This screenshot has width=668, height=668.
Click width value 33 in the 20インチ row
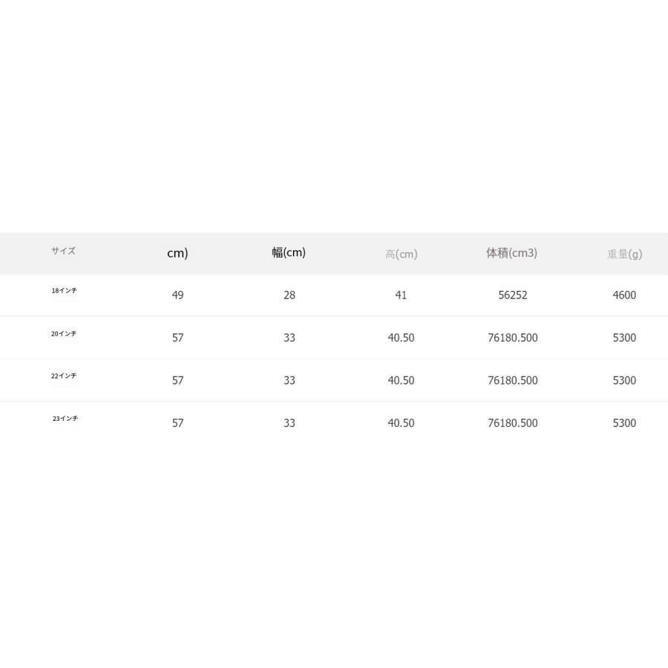point(289,338)
